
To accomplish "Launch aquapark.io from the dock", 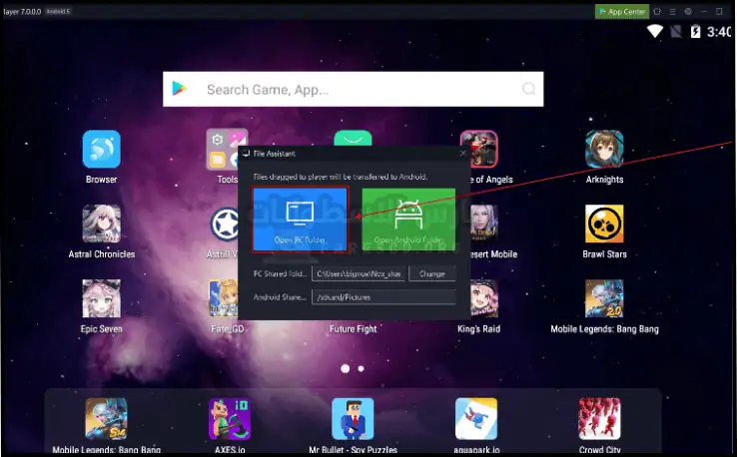I will pos(476,419).
